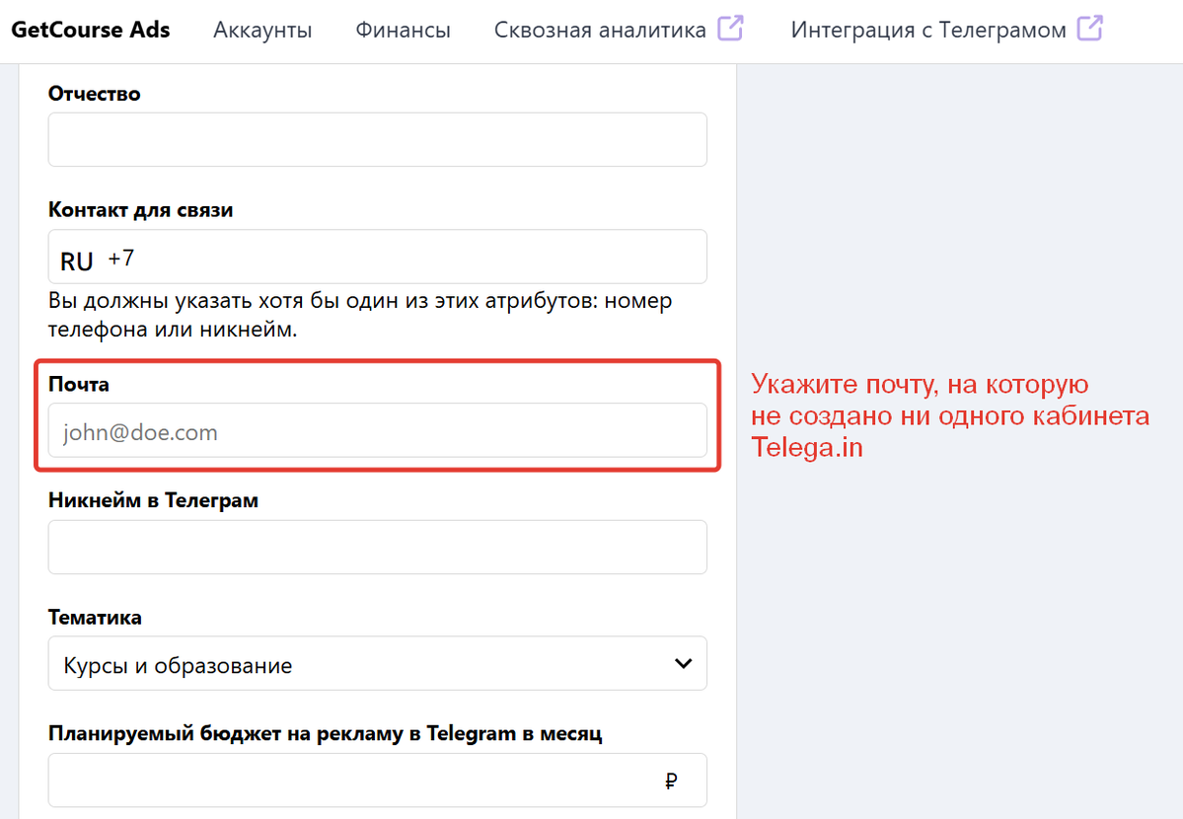
Task: Click the ruble symbol in the budget field
Action: pyautogui.click(x=672, y=781)
